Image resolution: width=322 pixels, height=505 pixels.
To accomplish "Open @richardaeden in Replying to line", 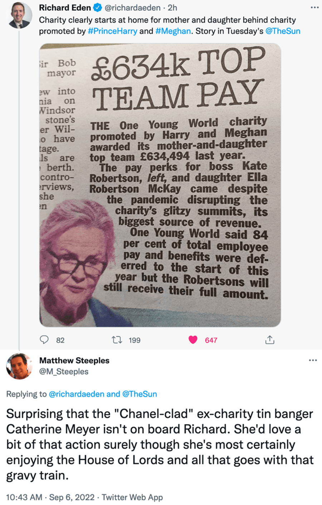I will pos(77,394).
